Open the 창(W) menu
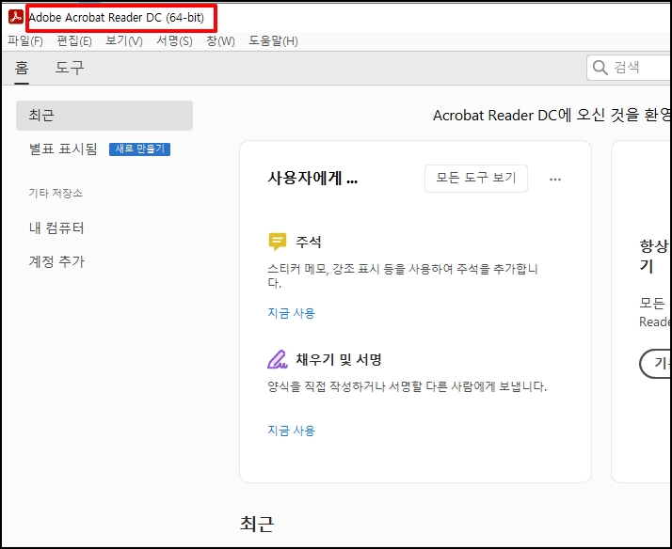 (220, 41)
